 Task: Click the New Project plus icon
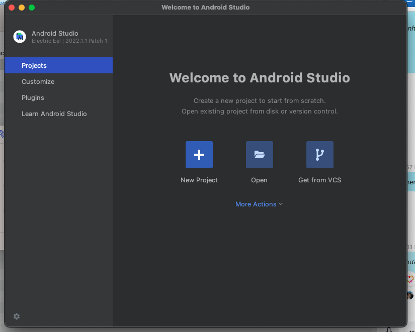pyautogui.click(x=199, y=155)
